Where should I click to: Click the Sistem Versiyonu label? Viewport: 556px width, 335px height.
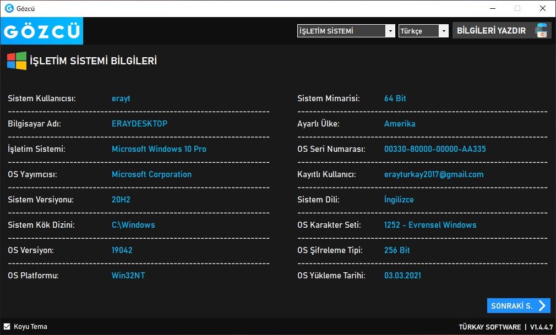41,200
